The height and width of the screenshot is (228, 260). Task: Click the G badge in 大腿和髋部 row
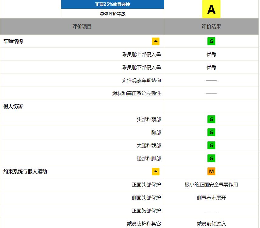point(211,145)
